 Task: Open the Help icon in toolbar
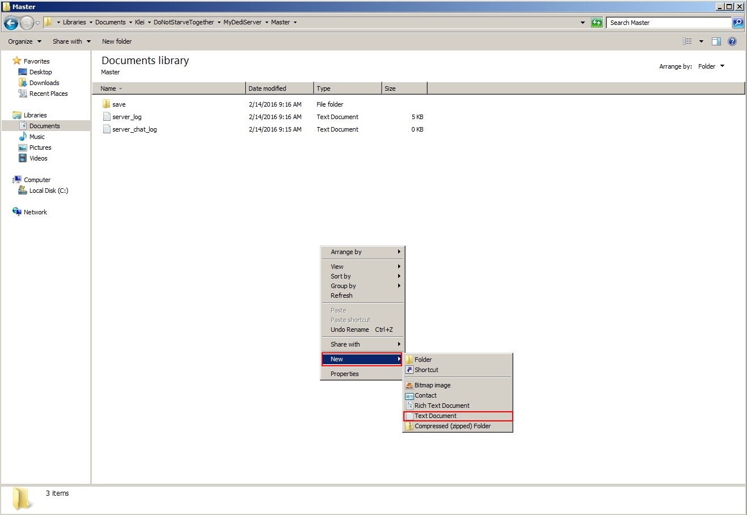(x=732, y=41)
